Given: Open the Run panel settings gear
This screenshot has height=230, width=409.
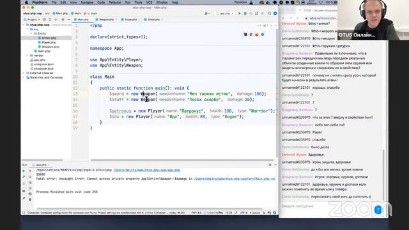Looking at the screenshot, I should [270, 165].
